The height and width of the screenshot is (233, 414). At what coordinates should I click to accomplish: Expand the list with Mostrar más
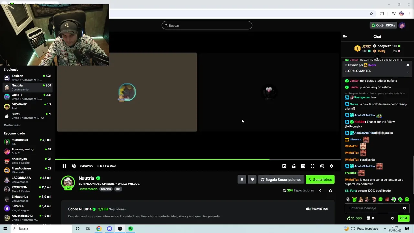(x=12, y=125)
